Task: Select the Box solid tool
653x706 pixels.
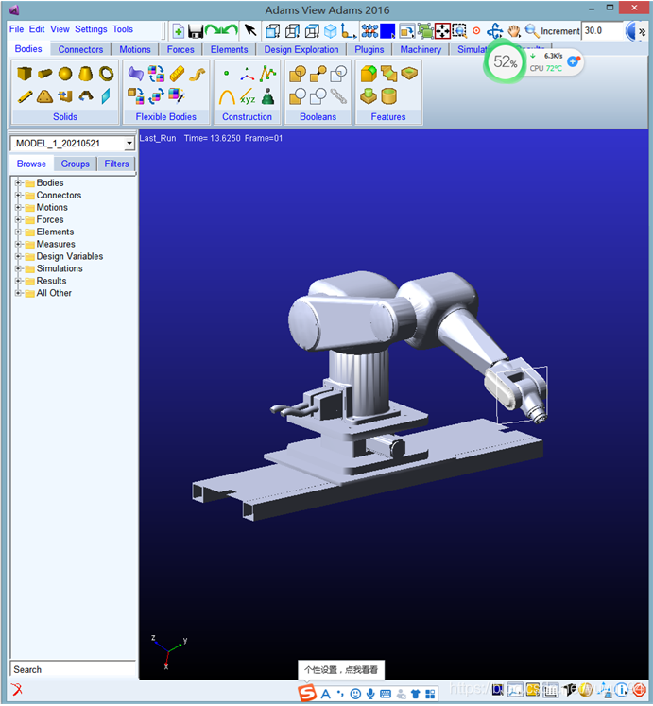Action: tap(25, 74)
